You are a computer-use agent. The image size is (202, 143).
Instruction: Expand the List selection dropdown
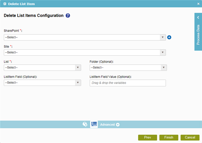[x=42, y=67]
